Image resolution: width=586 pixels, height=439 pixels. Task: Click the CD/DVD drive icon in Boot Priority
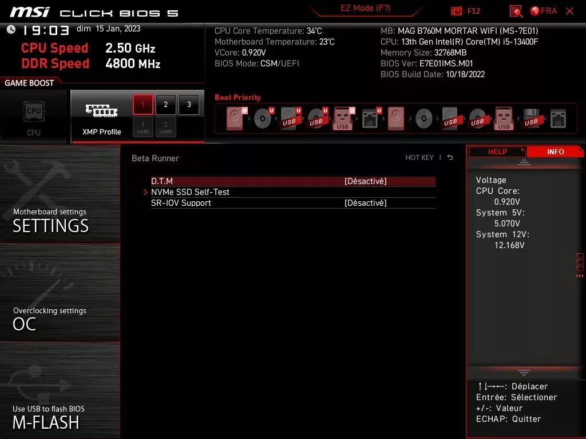pos(262,118)
